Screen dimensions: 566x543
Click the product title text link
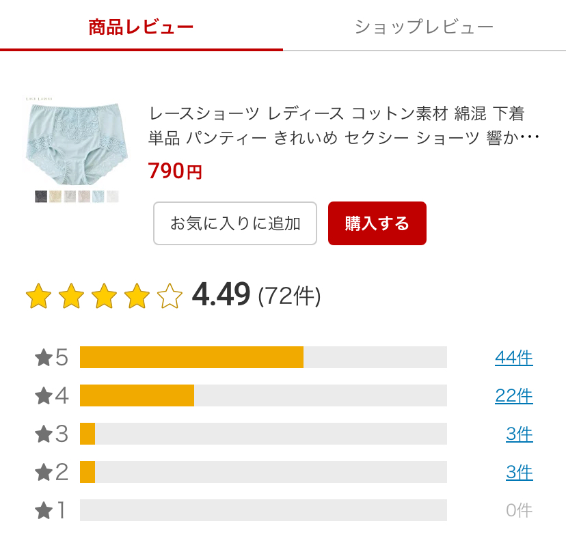tap(344, 126)
